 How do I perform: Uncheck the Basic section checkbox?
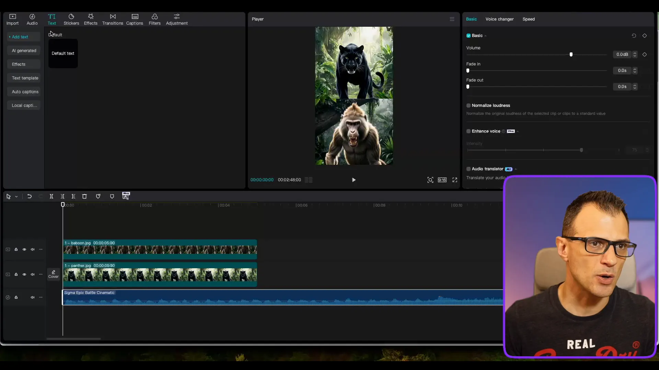[x=469, y=36]
